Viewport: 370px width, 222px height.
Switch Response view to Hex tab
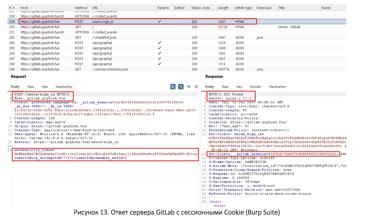(239, 87)
